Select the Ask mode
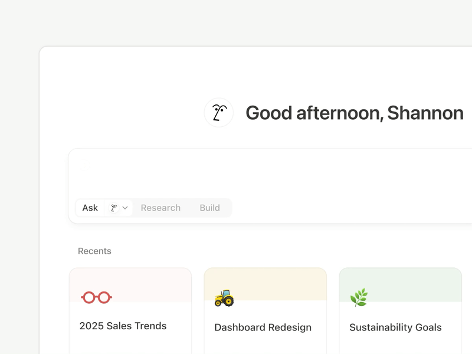 90,208
